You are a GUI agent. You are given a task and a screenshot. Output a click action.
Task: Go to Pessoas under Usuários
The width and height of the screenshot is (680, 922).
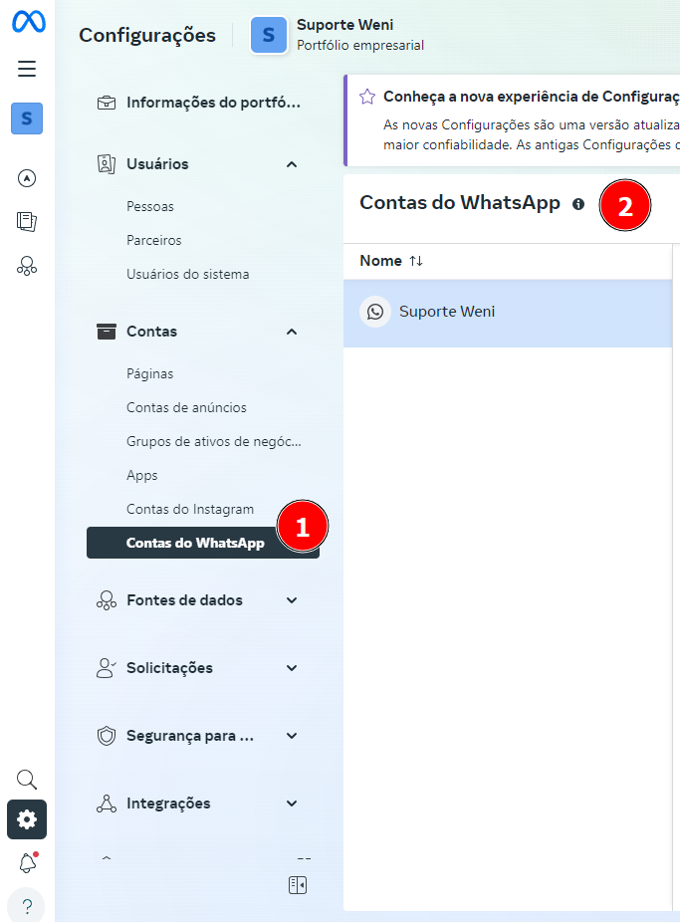pyautogui.click(x=149, y=206)
